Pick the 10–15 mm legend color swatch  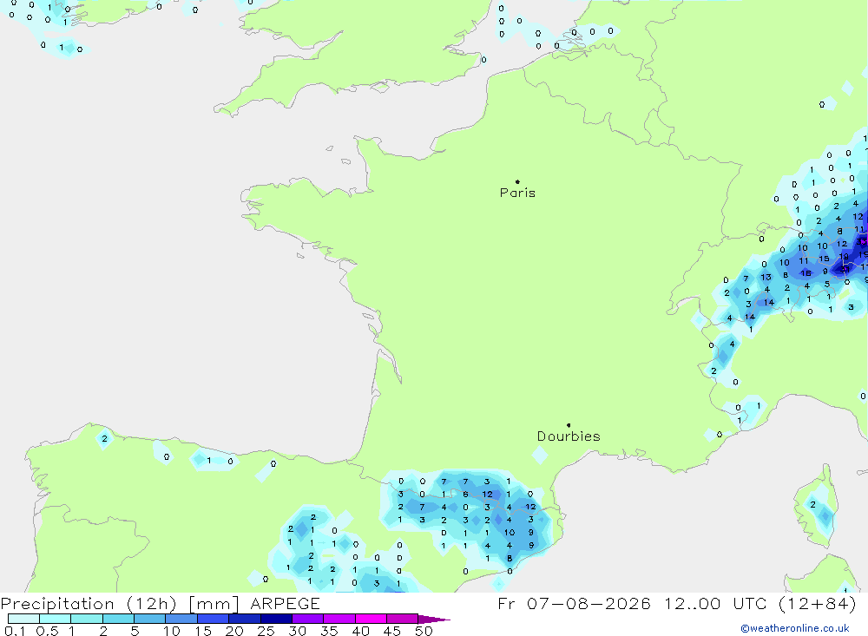pyautogui.click(x=181, y=619)
